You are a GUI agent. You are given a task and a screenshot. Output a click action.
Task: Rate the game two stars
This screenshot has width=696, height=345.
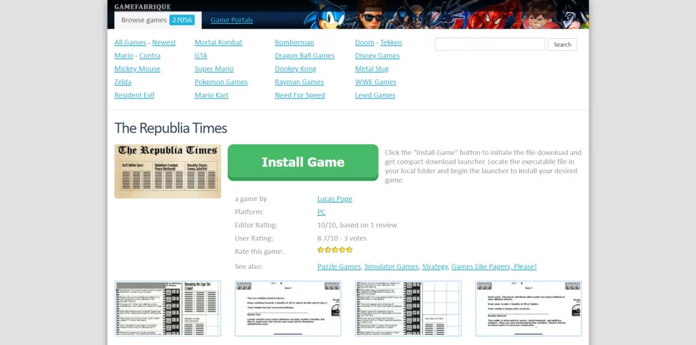(x=328, y=250)
